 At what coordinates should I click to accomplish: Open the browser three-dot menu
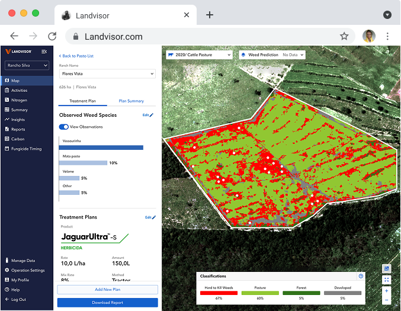pos(387,36)
